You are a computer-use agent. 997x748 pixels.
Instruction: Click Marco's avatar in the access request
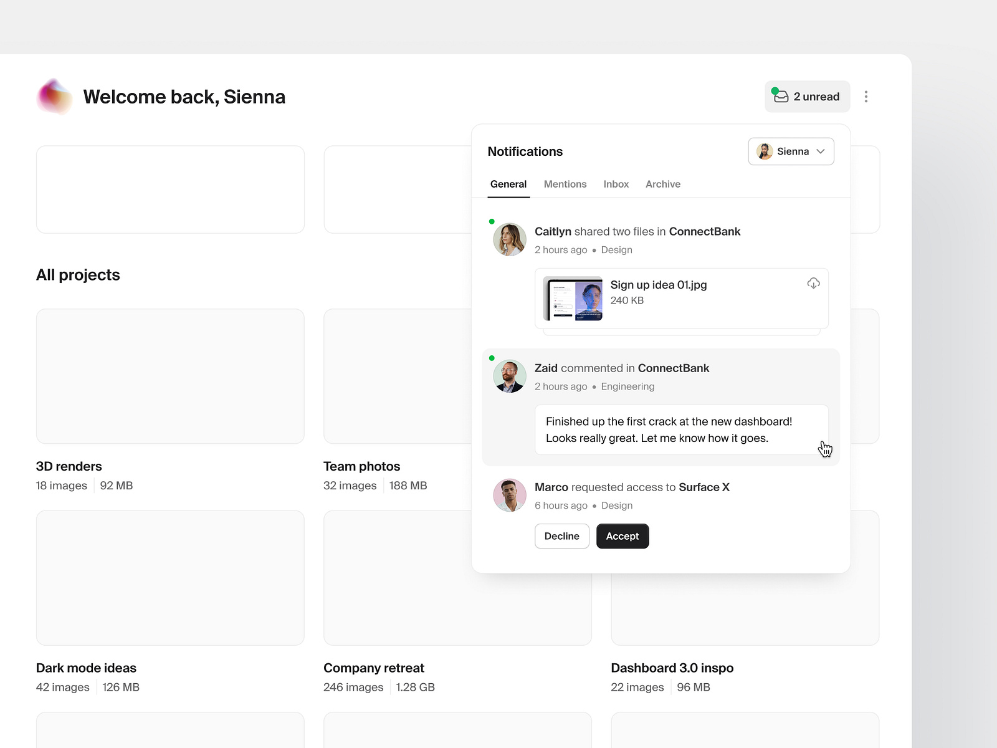click(x=509, y=495)
